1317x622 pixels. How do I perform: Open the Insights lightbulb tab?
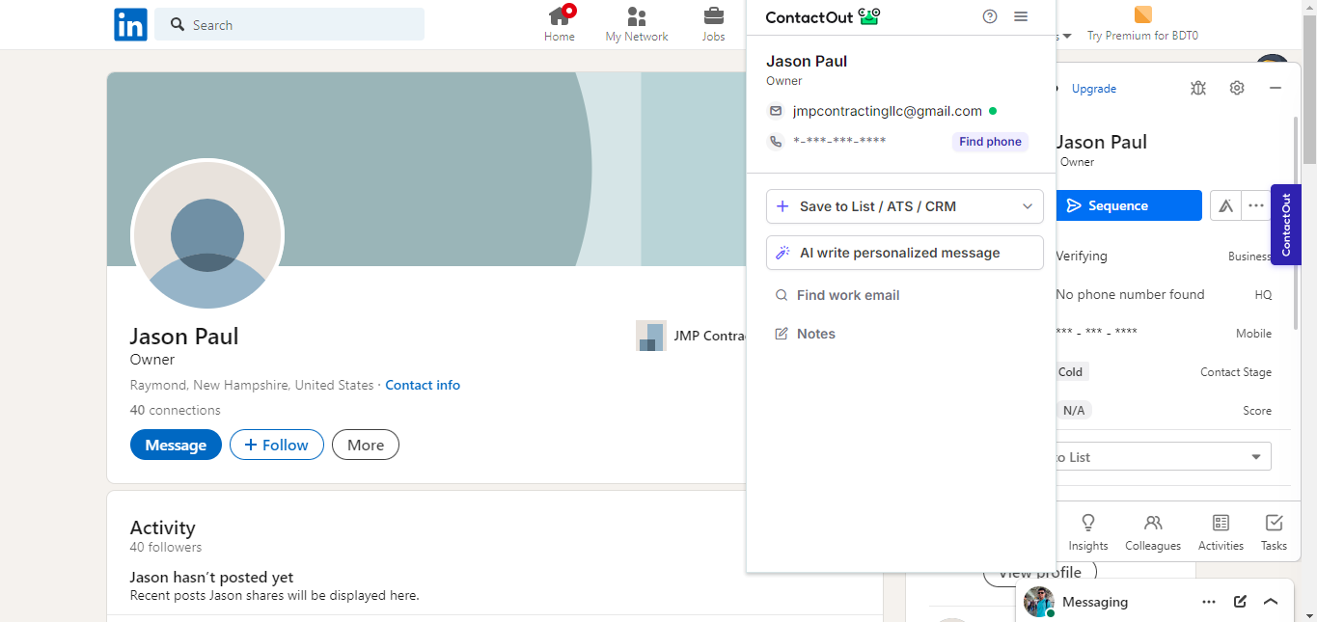(x=1088, y=532)
